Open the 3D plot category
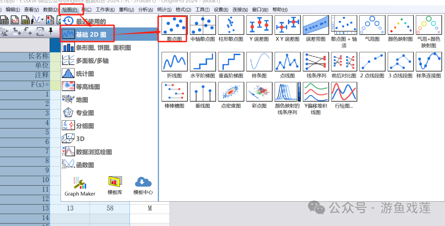The height and width of the screenshot is (226, 445). click(x=109, y=139)
